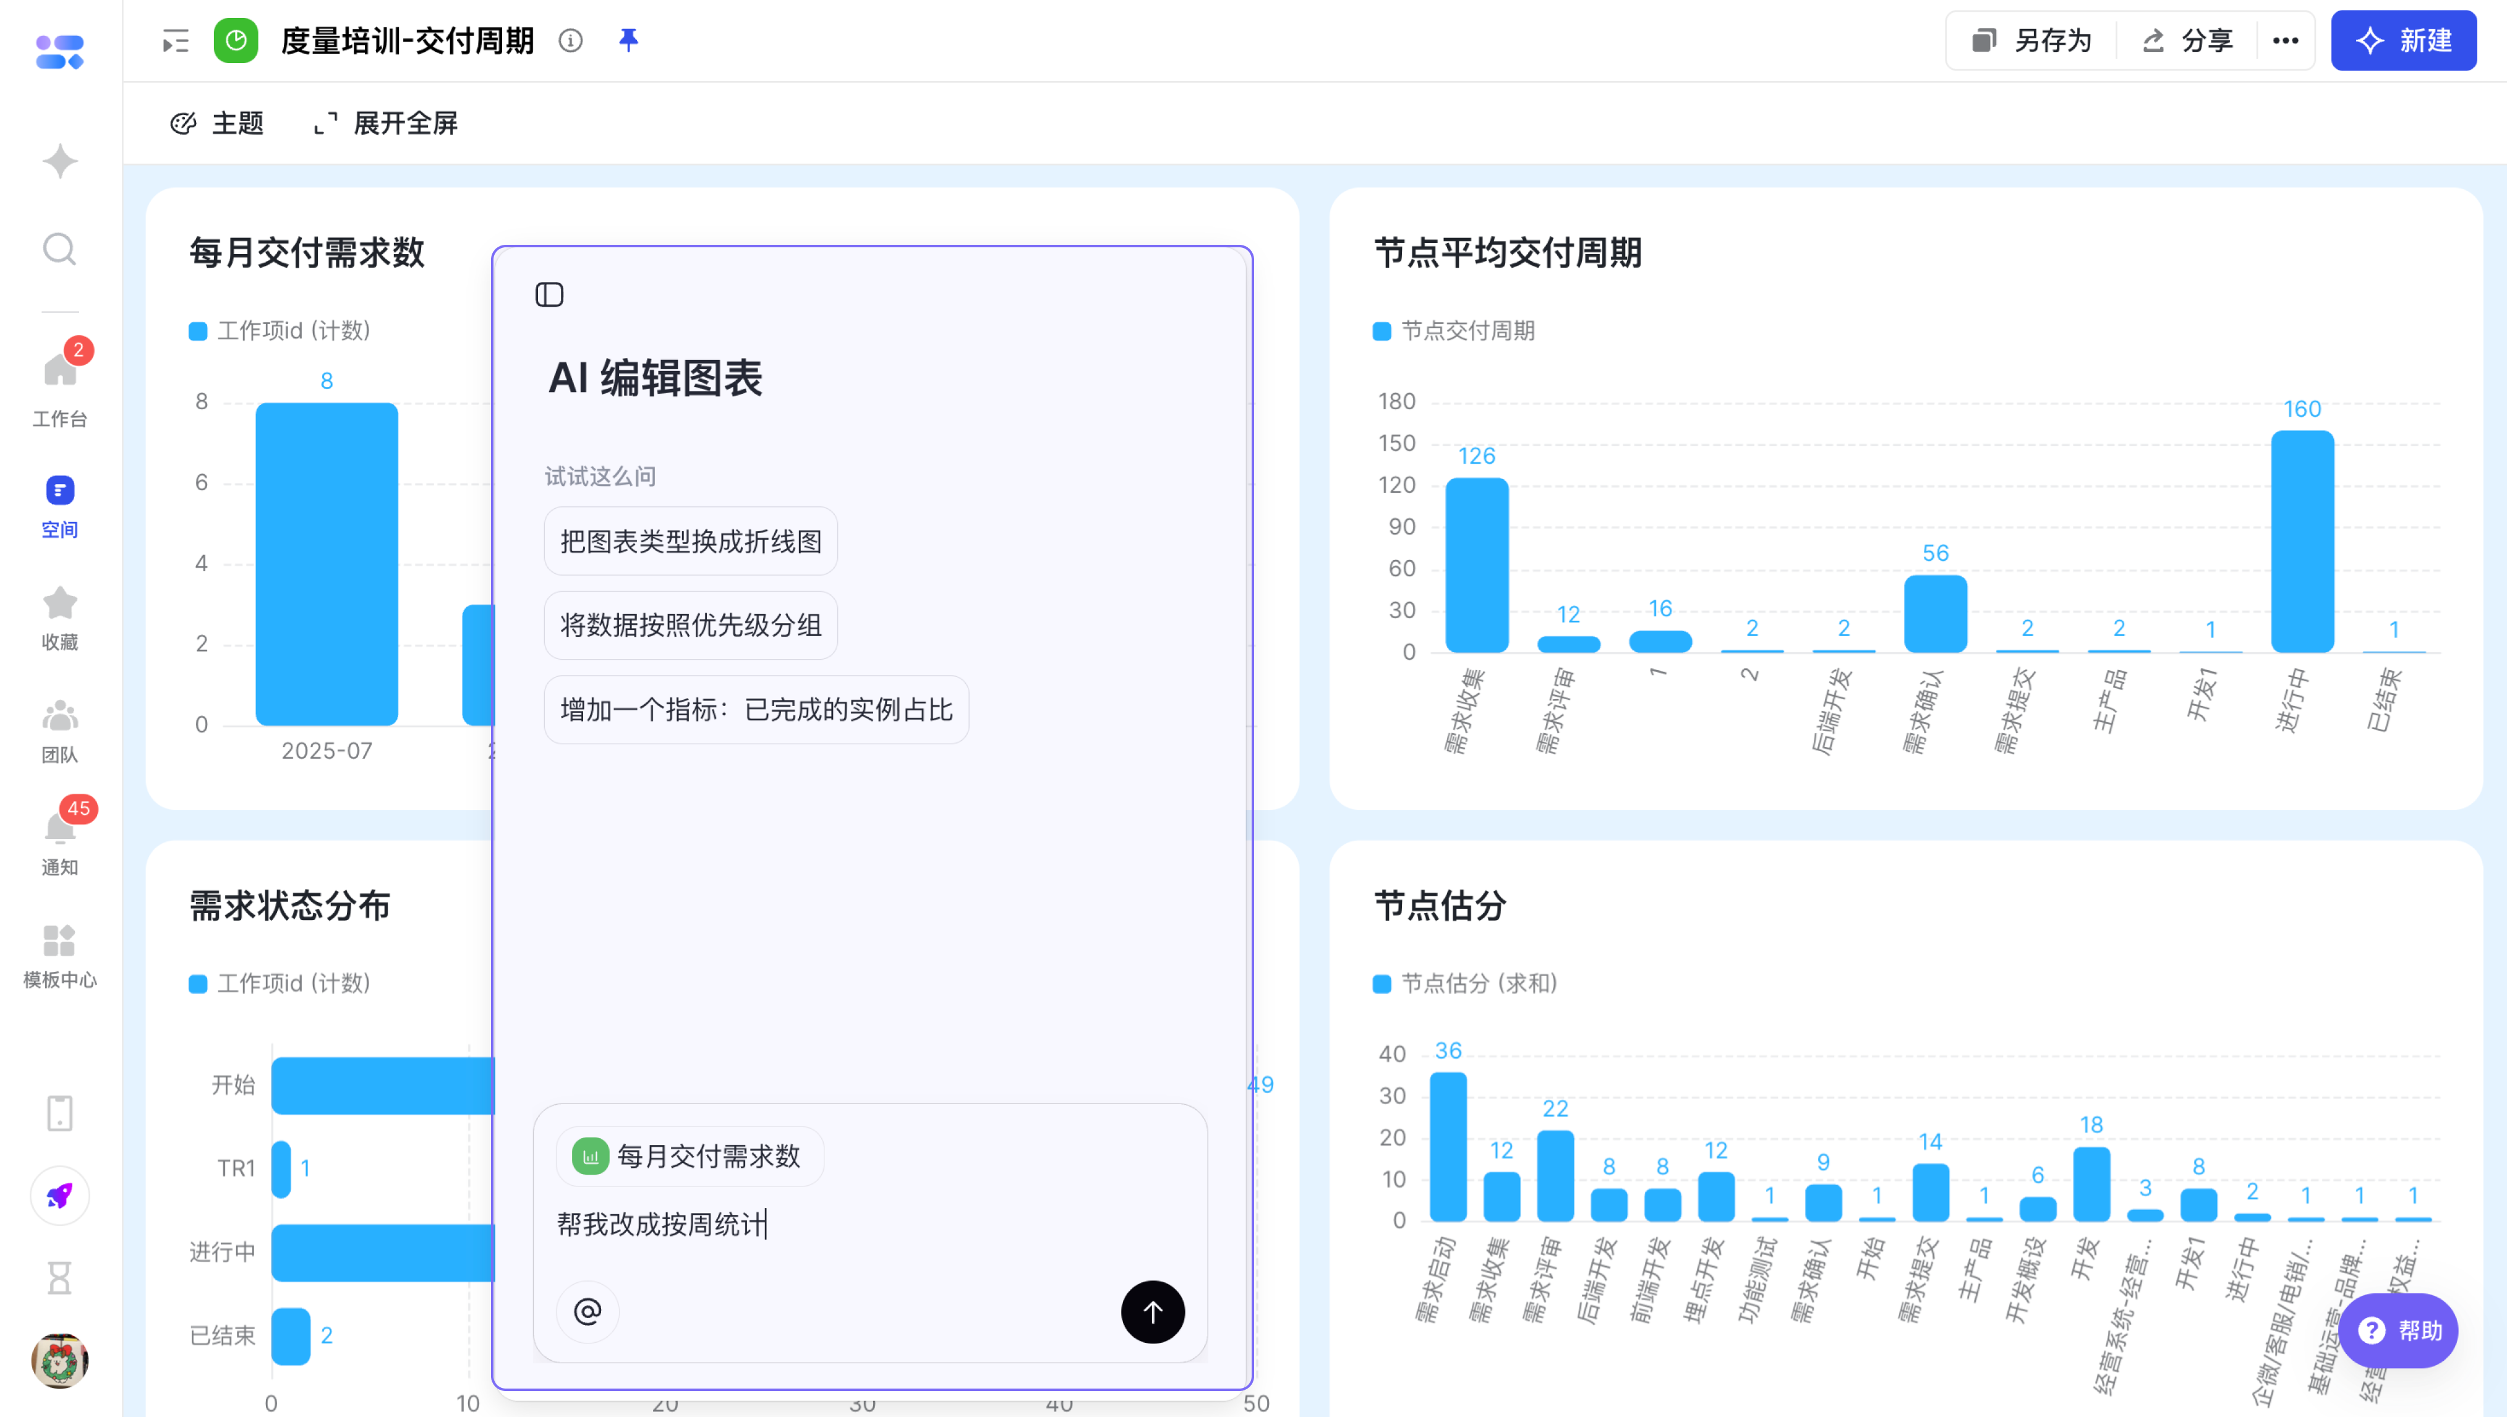Toggle 工作项id legend in 每月交付需求数 chart
Image resolution: width=2507 pixels, height=1417 pixels.
[x=280, y=331]
